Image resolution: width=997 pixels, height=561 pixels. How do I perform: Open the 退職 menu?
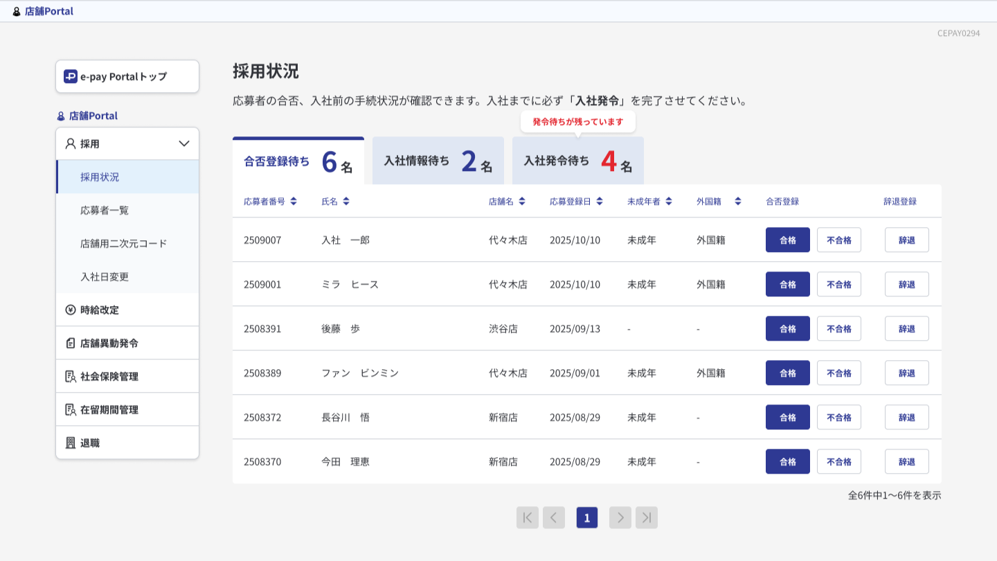pyautogui.click(x=127, y=443)
